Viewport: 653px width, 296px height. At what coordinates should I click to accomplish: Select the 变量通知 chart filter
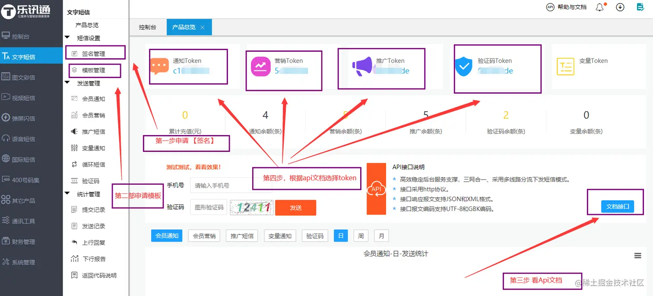(280, 236)
